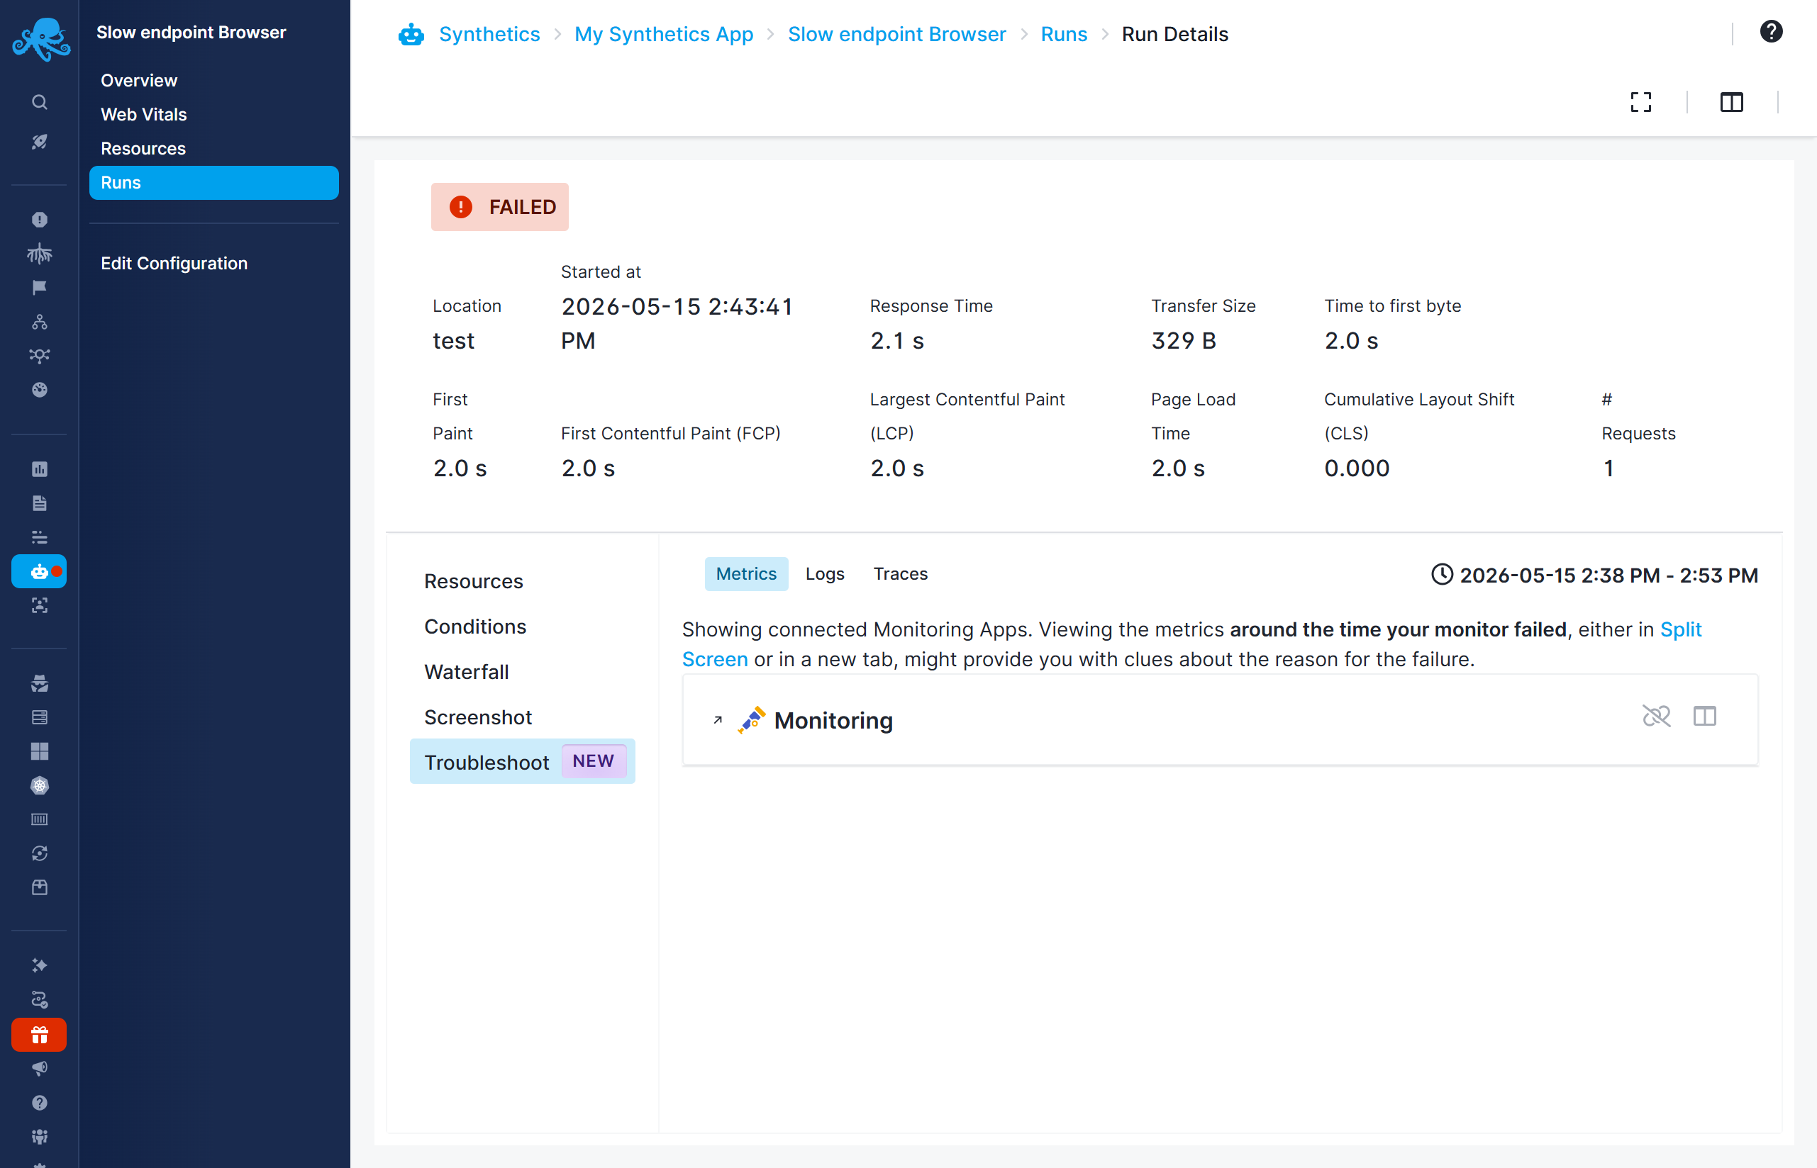Click the Synthetics robot breadcrumb icon
The image size is (1817, 1168).
tap(411, 34)
